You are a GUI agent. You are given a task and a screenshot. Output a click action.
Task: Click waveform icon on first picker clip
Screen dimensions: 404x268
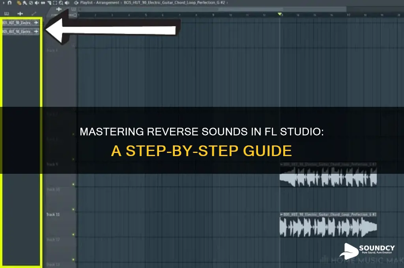(x=36, y=22)
